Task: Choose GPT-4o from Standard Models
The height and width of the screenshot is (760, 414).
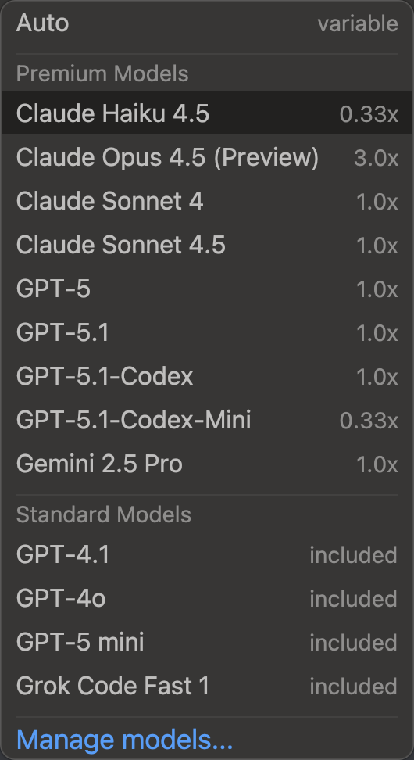Action: pos(207,599)
